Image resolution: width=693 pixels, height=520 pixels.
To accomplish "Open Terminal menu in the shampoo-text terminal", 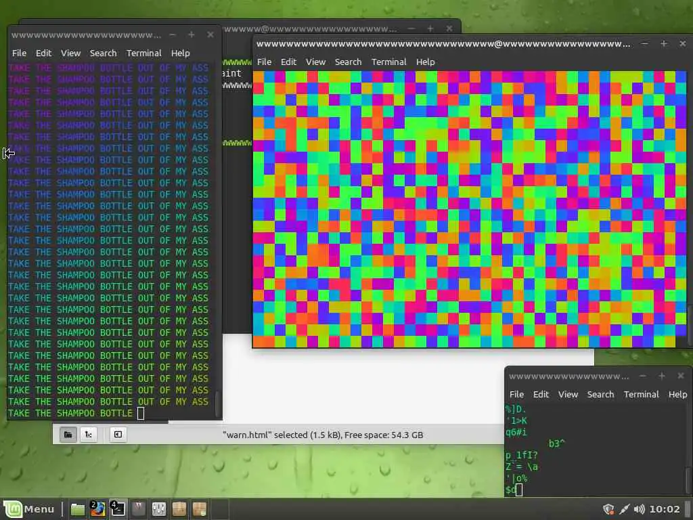I will coord(143,53).
